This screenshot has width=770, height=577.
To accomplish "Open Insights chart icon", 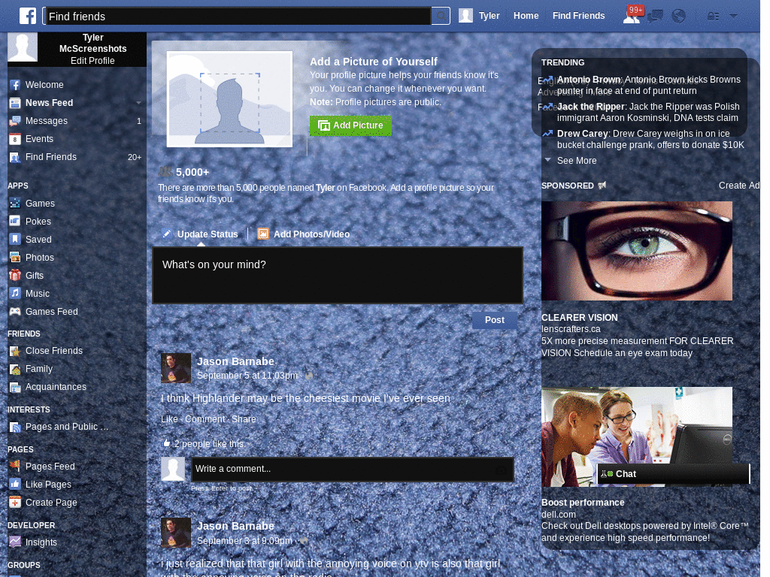I will (15, 542).
